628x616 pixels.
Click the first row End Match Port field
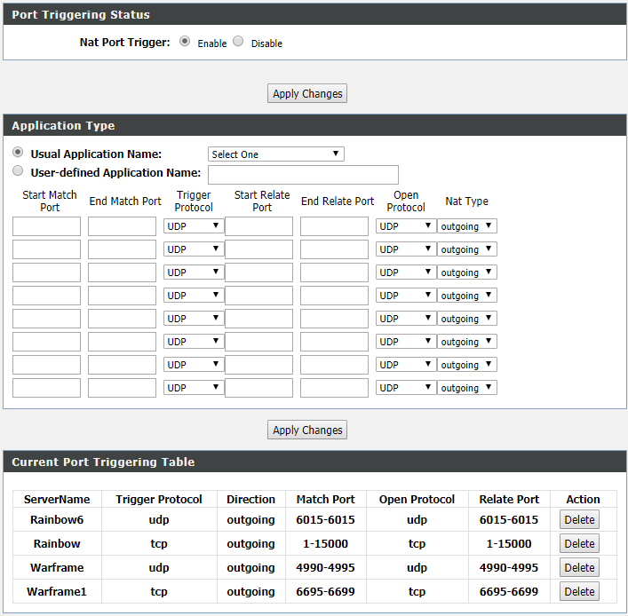[x=123, y=226]
